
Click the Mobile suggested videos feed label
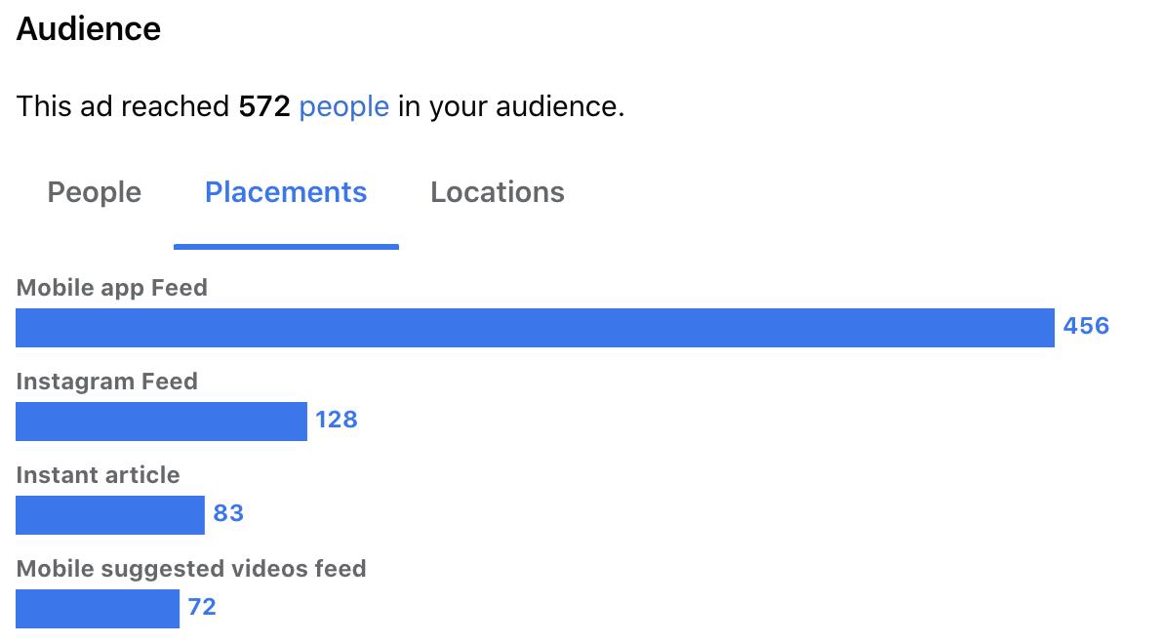click(191, 569)
